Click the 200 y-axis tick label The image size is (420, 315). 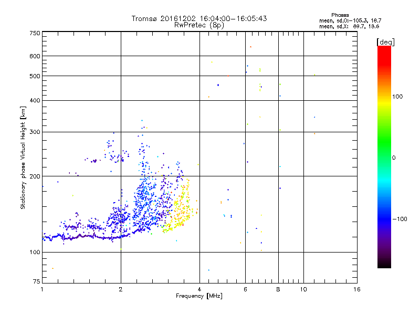pos(35,176)
